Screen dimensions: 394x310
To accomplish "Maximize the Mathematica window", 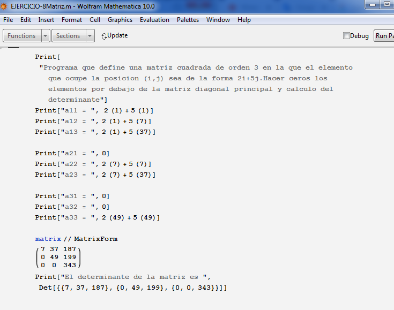I will [387, 4].
